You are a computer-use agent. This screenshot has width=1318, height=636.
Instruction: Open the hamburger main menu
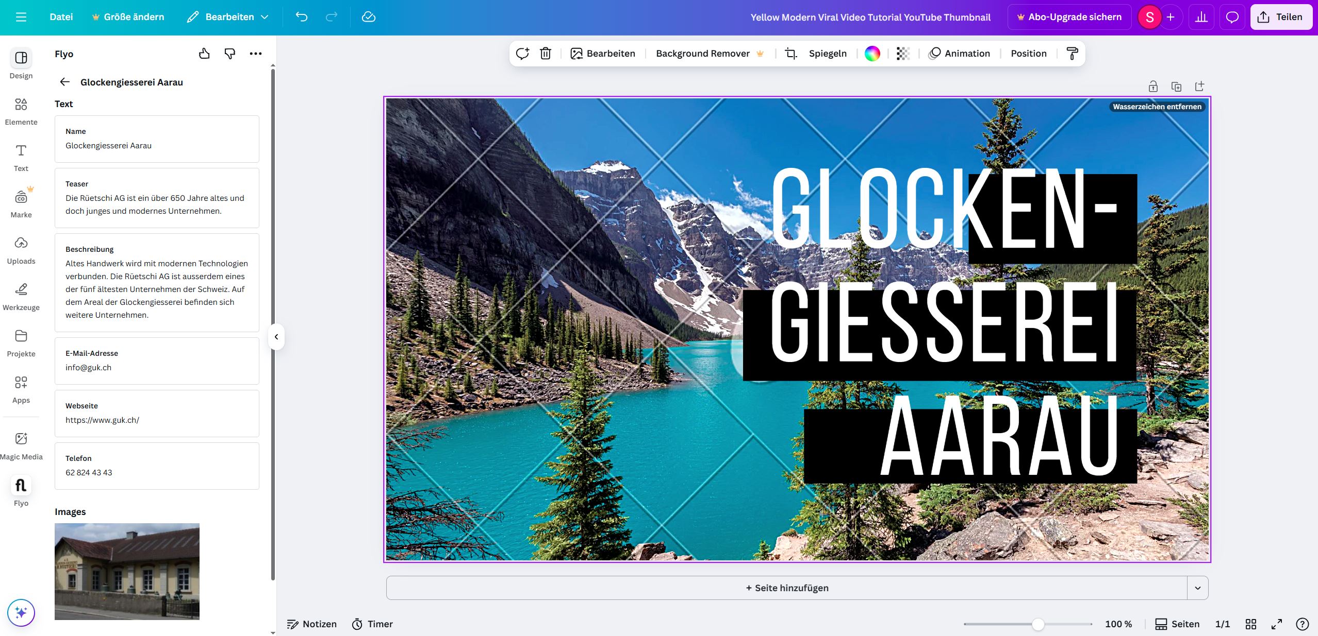[21, 16]
